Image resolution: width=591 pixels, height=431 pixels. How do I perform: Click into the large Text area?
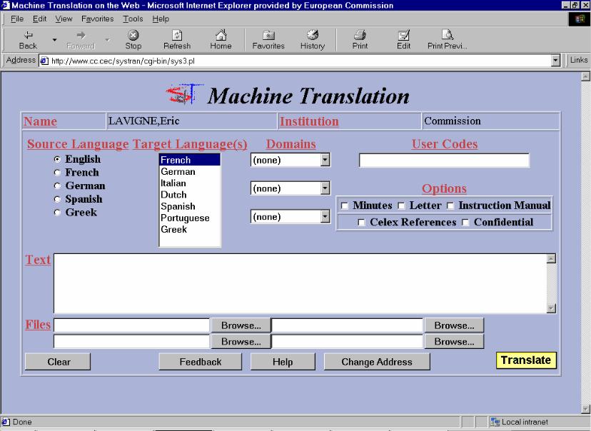(x=300, y=283)
